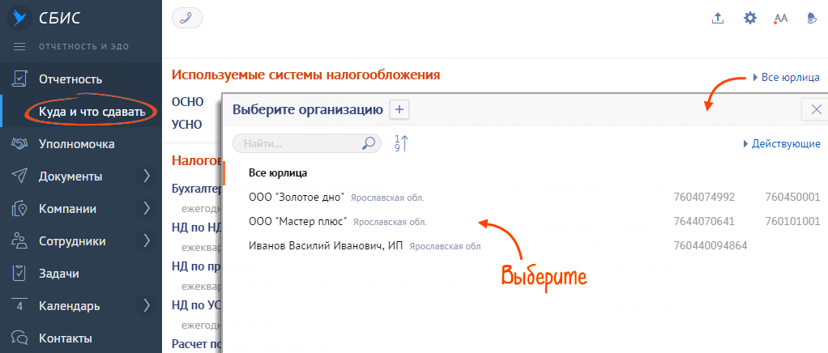Click ОСНО taxation system label
Image resolution: width=828 pixels, height=353 pixels.
[x=187, y=102]
